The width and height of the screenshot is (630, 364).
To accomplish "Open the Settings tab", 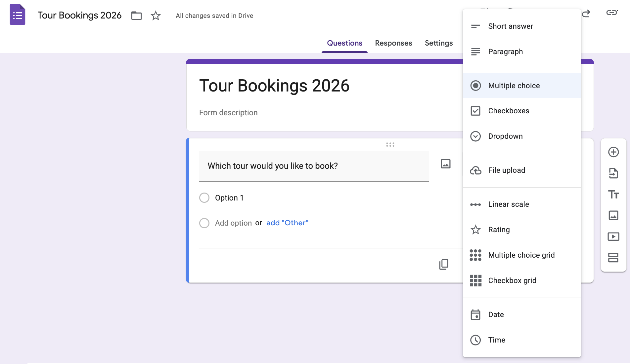I will tap(438, 43).
